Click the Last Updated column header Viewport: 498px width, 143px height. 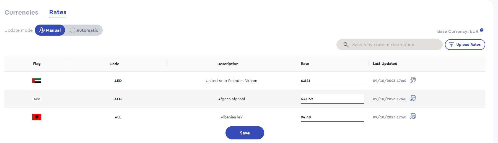(385, 63)
